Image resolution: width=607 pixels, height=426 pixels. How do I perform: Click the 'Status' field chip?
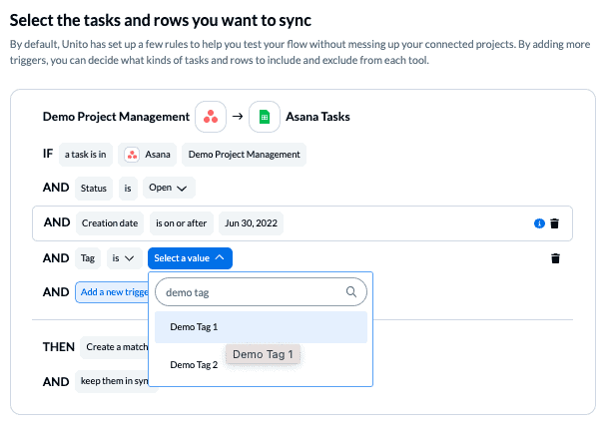[94, 189]
